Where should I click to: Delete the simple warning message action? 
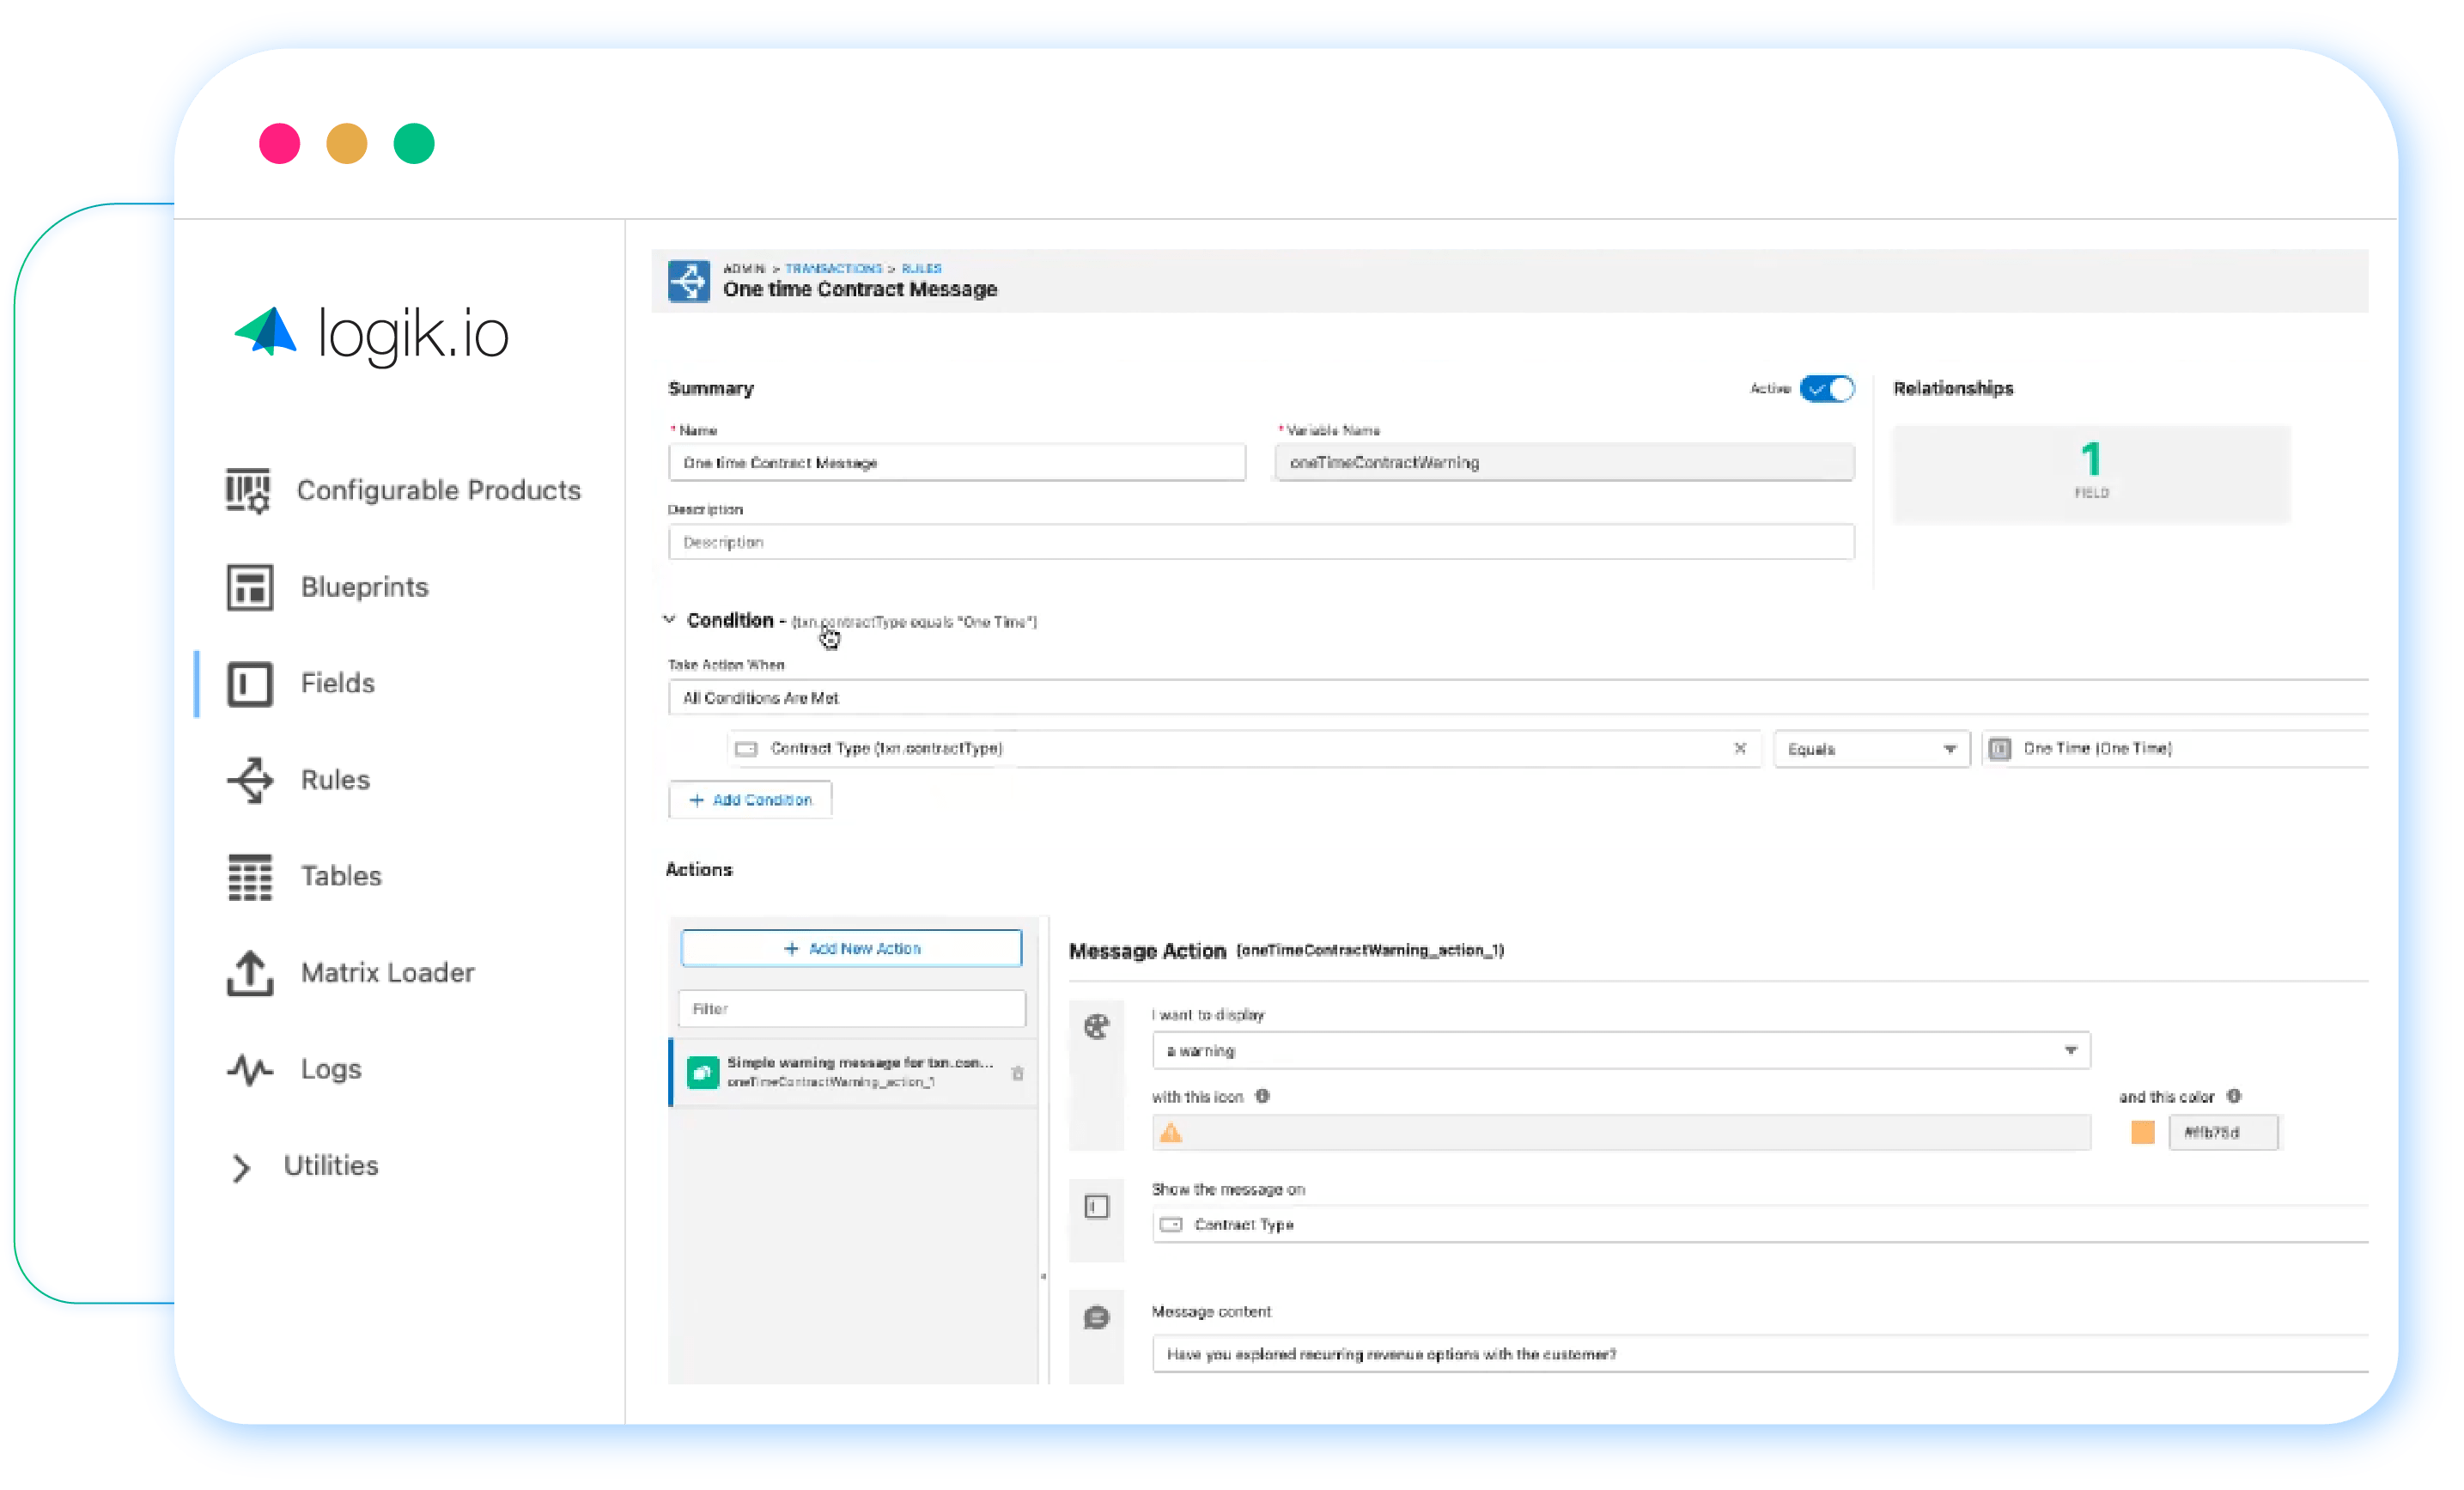click(1019, 1073)
